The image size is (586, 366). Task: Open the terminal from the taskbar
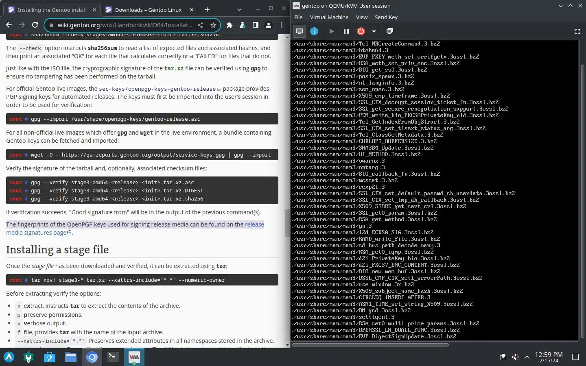(x=113, y=357)
